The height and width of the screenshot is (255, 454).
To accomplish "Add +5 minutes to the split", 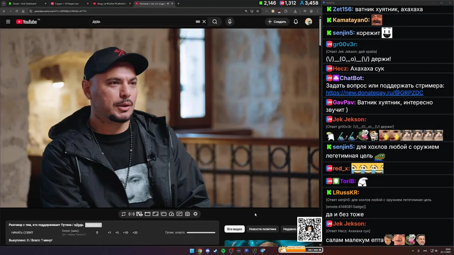I will click(x=117, y=233).
